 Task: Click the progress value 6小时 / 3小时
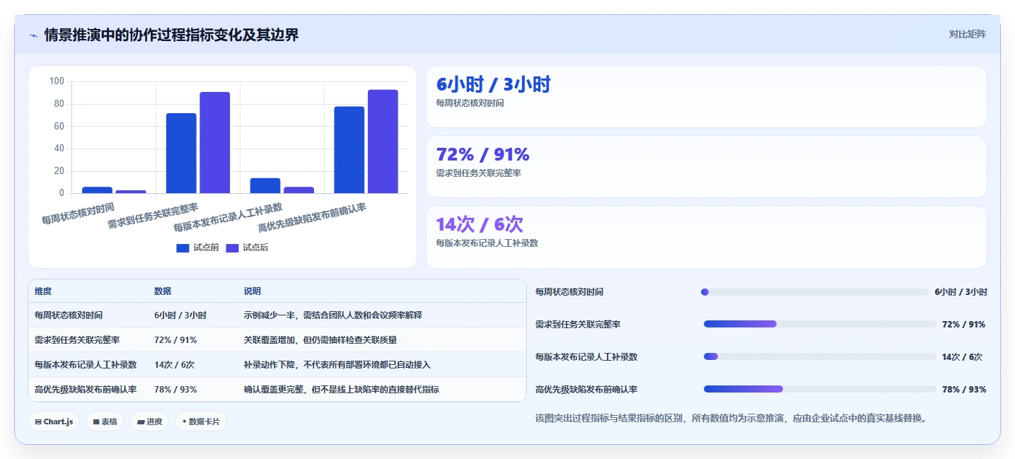pos(961,292)
